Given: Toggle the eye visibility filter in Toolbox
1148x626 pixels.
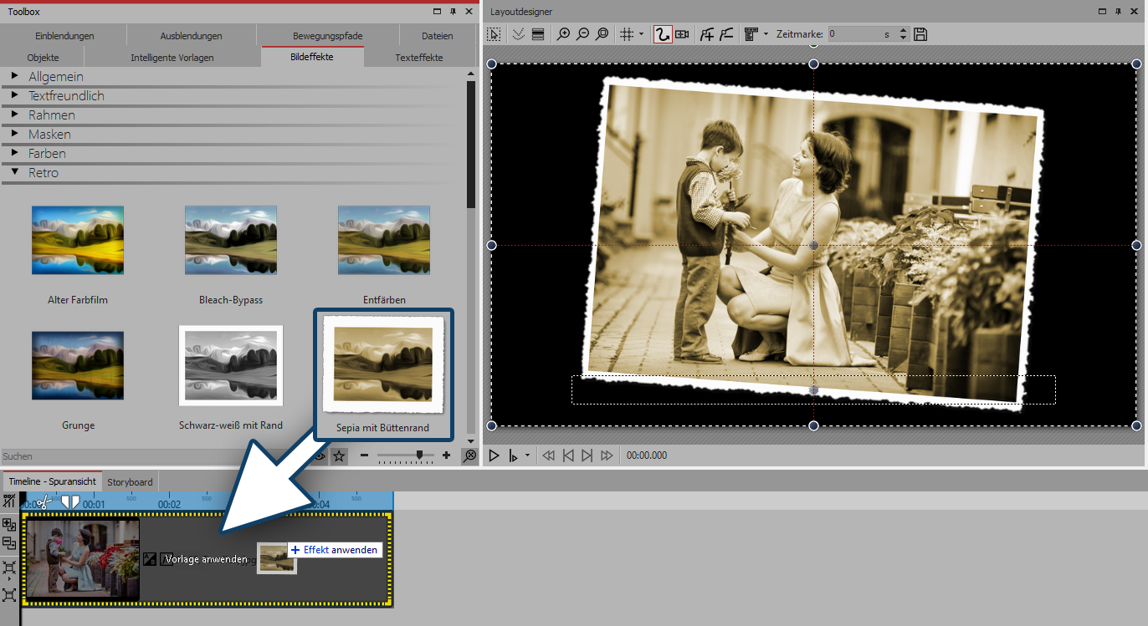Looking at the screenshot, I should click(x=319, y=456).
